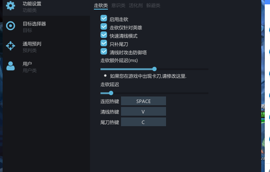The height and width of the screenshot is (172, 270).
Task: Open the 目标选择器 menu entry label
Action: point(34,24)
